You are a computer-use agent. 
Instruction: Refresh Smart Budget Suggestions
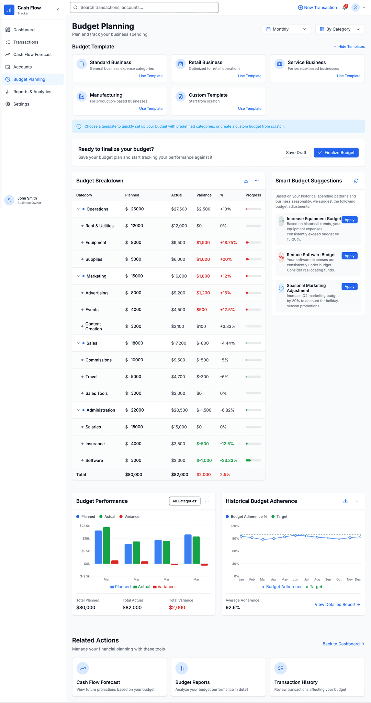point(356,181)
